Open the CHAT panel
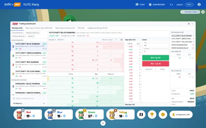Viewport: 206px width, 128px height. (140, 4)
